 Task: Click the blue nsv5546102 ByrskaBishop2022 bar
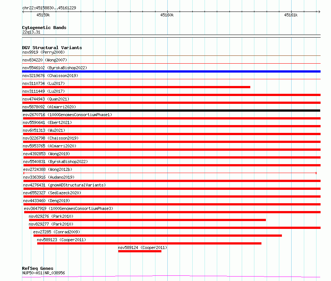pyautogui.click(x=171, y=71)
